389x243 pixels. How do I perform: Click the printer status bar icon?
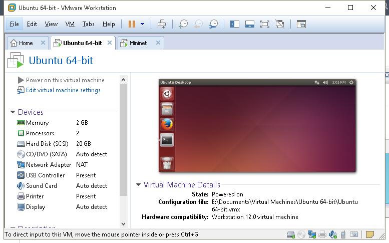pyautogui.click(x=322, y=234)
